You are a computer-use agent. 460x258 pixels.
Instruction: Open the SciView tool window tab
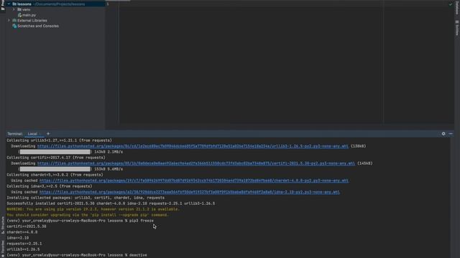[457, 28]
